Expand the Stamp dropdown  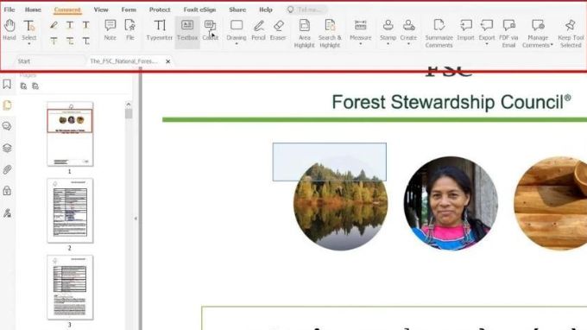[x=388, y=44]
